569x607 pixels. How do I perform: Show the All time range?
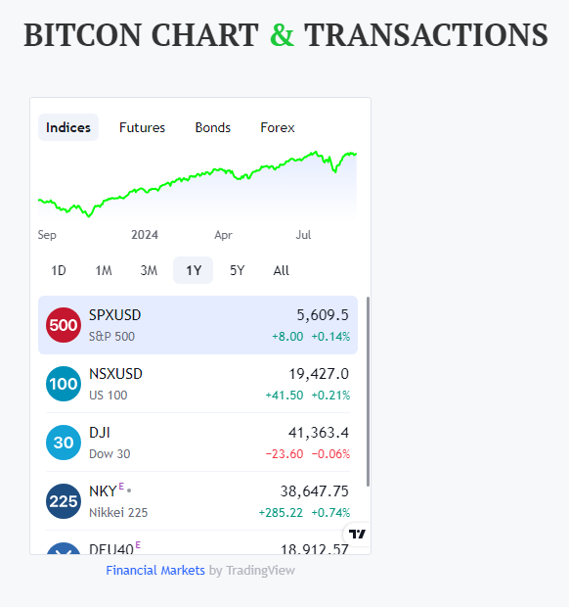(x=281, y=270)
